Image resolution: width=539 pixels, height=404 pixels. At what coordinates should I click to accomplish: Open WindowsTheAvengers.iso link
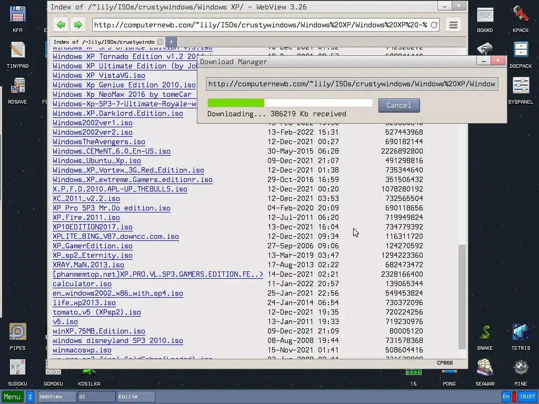(x=99, y=142)
